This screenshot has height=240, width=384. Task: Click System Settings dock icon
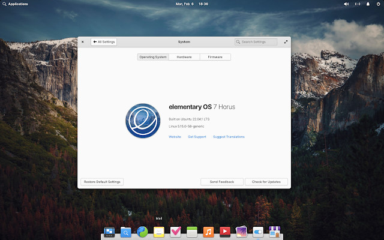coord(258,232)
